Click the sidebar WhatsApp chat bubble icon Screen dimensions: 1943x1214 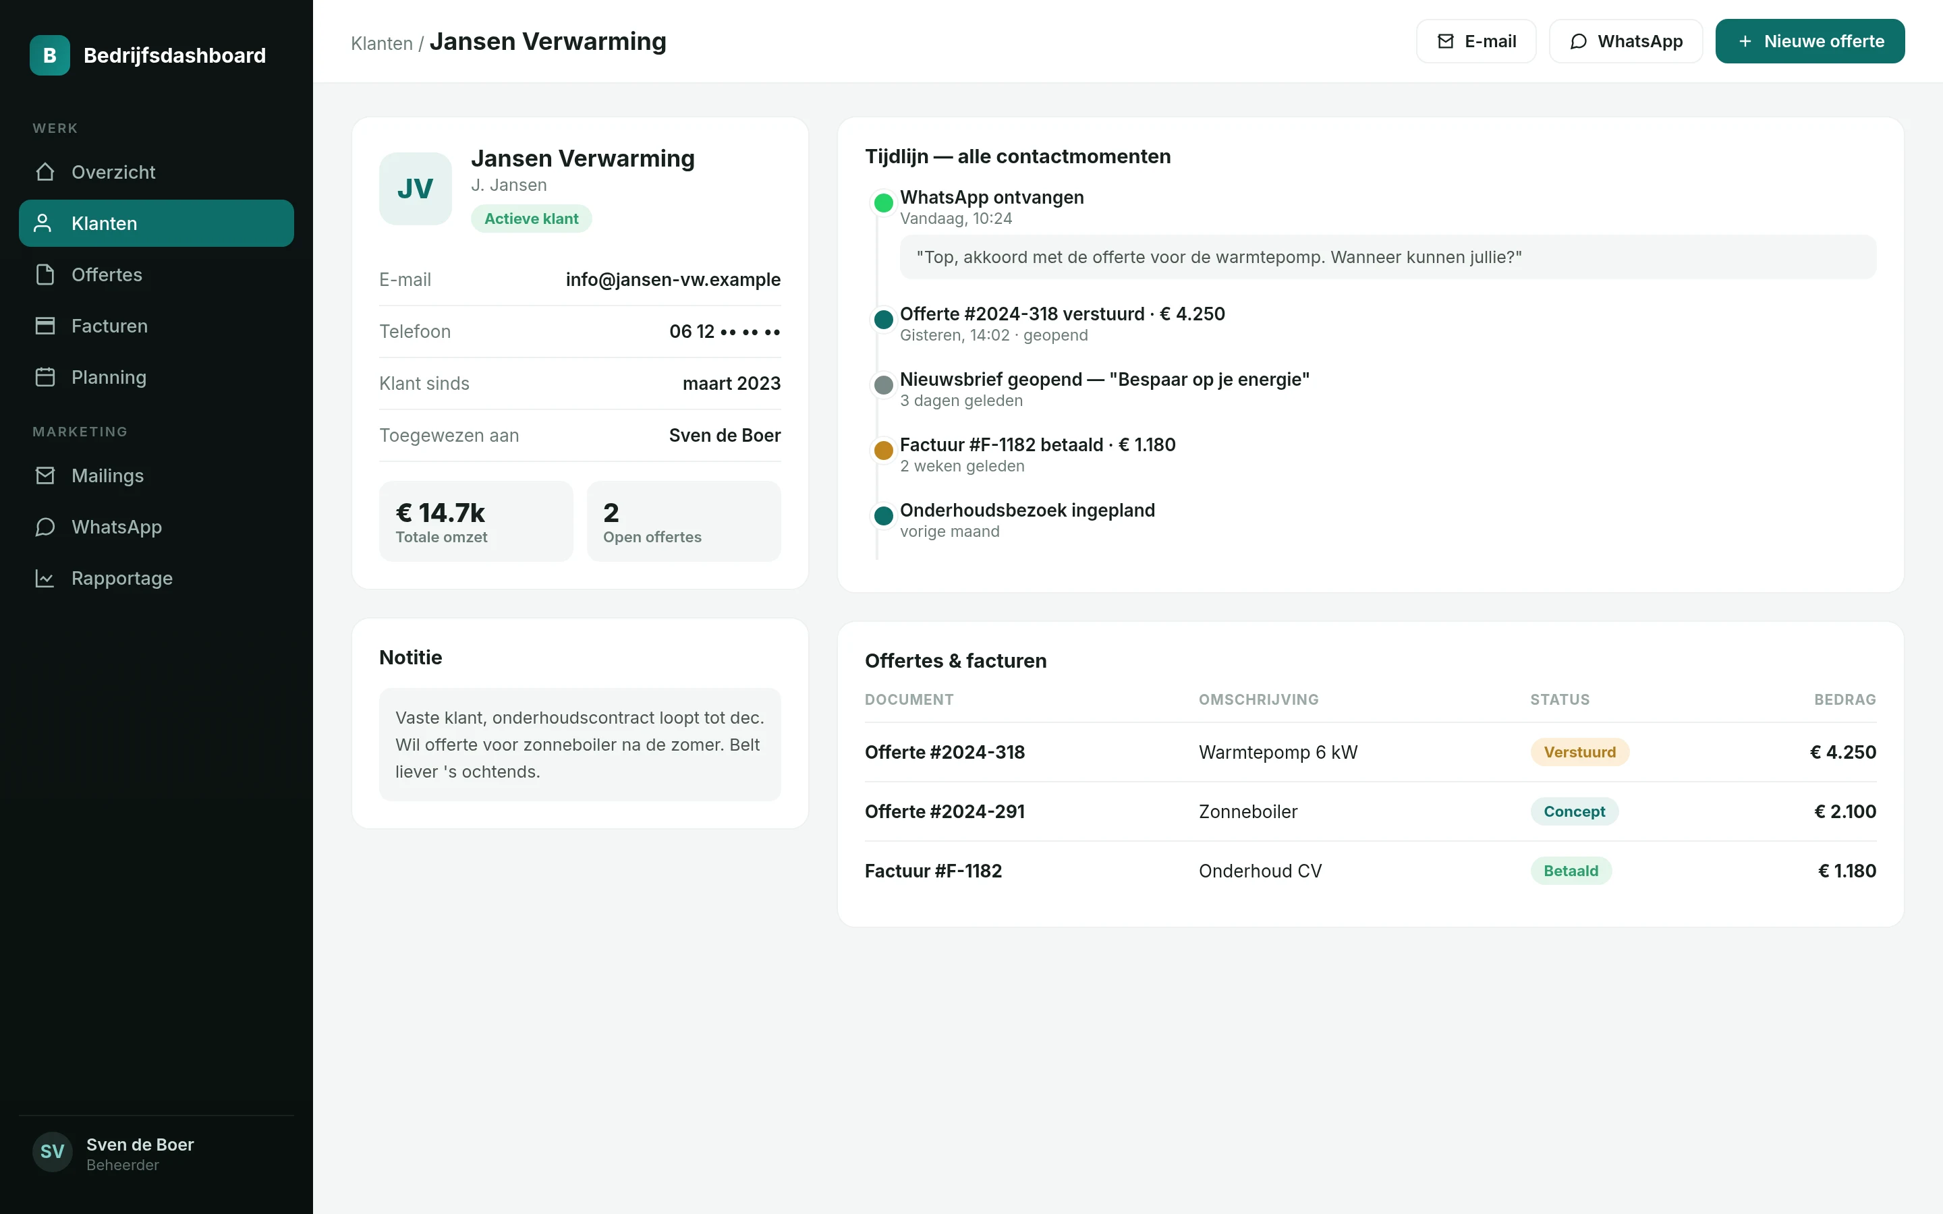(45, 527)
